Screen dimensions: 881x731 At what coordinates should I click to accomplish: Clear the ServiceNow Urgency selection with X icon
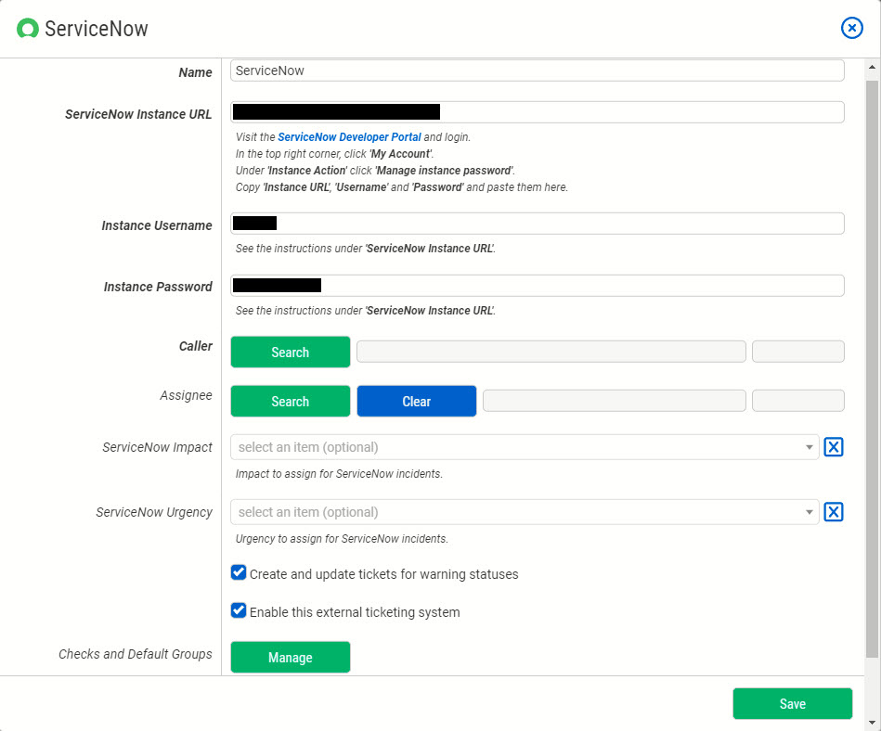(x=834, y=512)
